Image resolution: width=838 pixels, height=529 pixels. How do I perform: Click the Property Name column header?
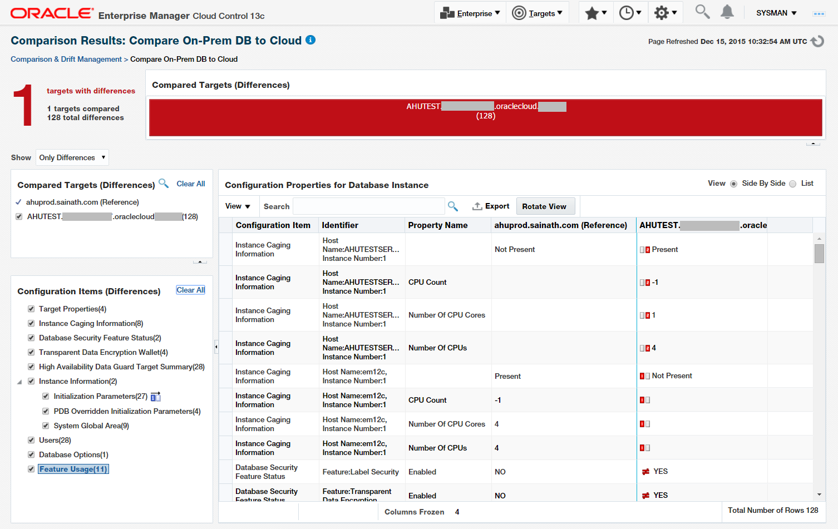point(448,225)
